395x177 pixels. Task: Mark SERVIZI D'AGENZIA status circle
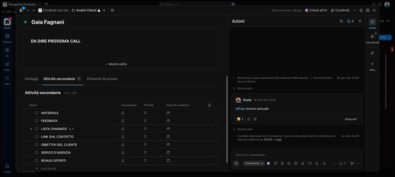[36, 153]
